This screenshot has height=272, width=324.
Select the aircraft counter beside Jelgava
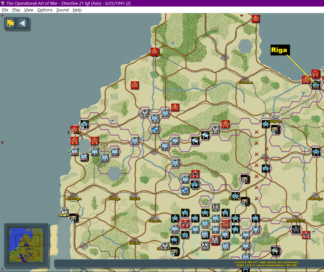coord(275,129)
